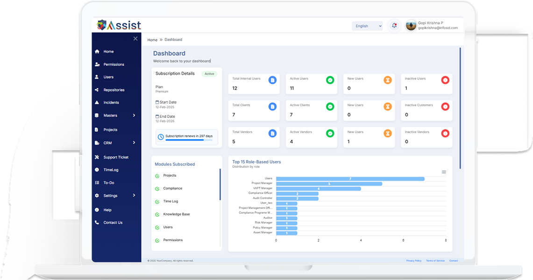
Task: Open the English language dropdown
Action: (x=367, y=26)
